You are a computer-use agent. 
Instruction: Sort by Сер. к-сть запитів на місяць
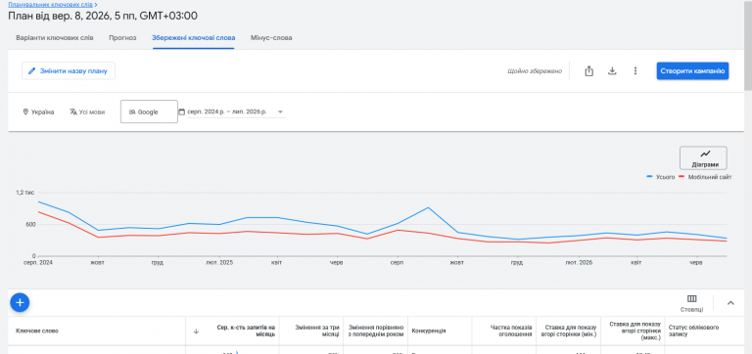click(246, 331)
